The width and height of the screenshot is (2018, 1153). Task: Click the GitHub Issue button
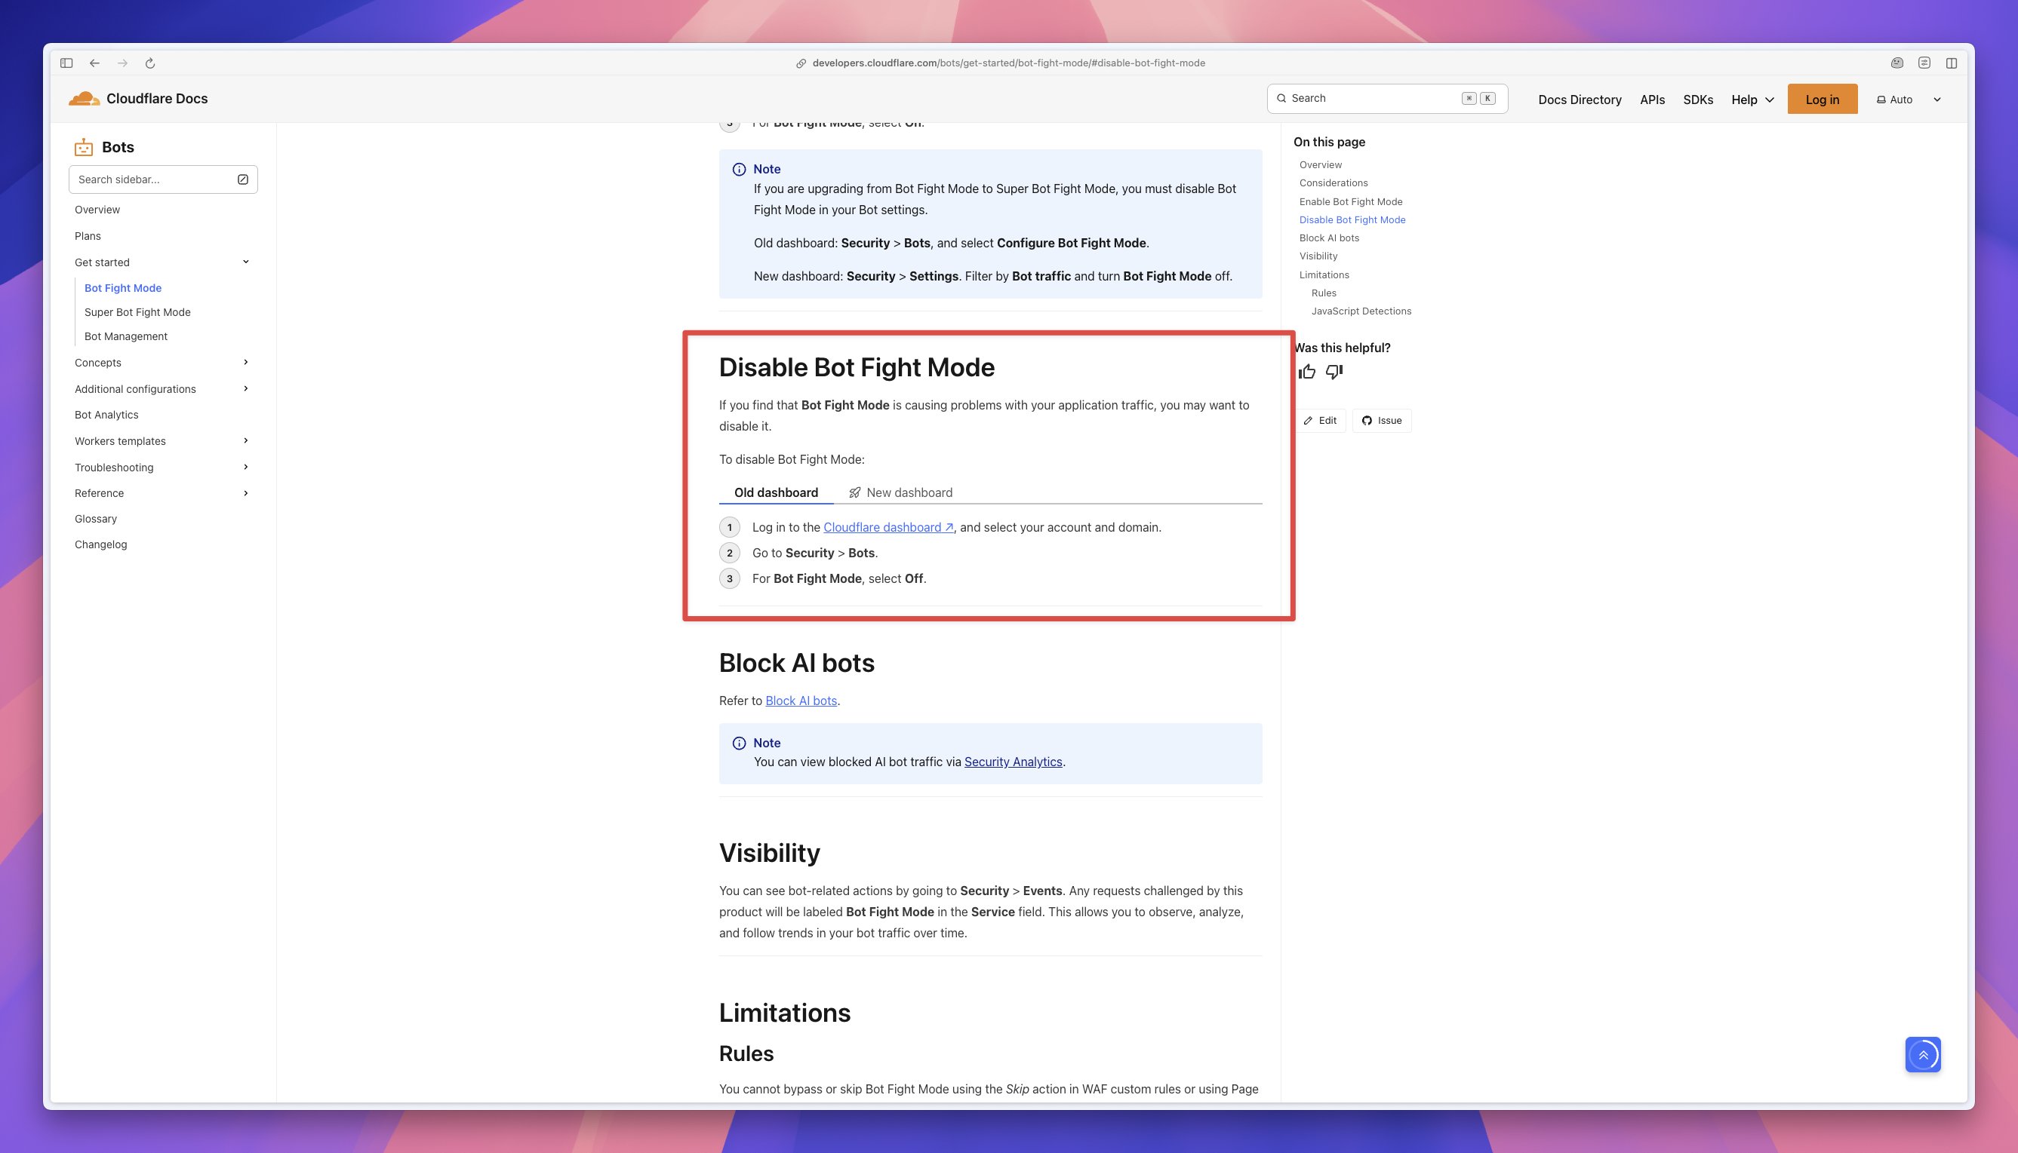point(1382,421)
